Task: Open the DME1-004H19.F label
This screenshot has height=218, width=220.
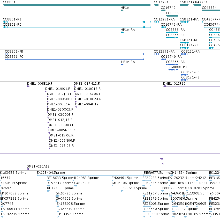Action: click(88, 104)
